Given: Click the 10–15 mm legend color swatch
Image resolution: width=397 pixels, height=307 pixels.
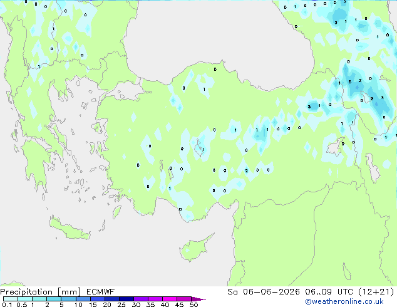Looking at the screenshot, I should [83, 299].
